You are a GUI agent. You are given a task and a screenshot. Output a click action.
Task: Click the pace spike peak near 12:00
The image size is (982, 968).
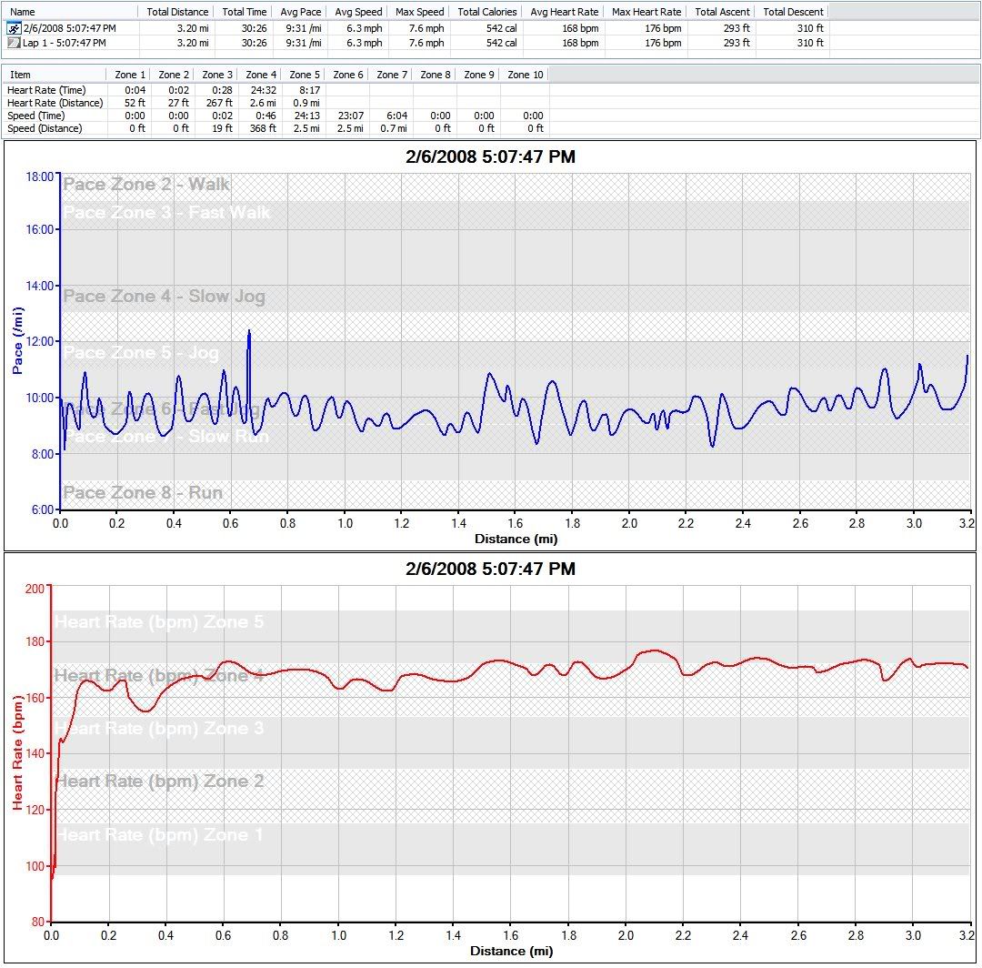248,332
